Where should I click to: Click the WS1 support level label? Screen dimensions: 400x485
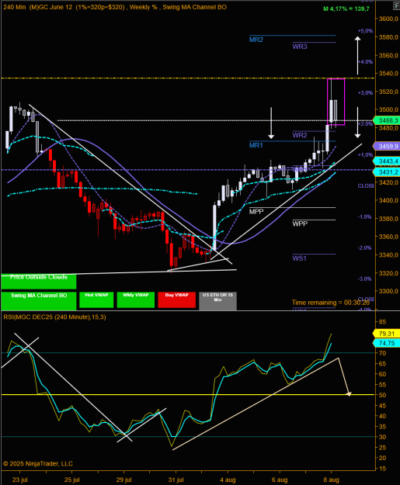(x=299, y=258)
